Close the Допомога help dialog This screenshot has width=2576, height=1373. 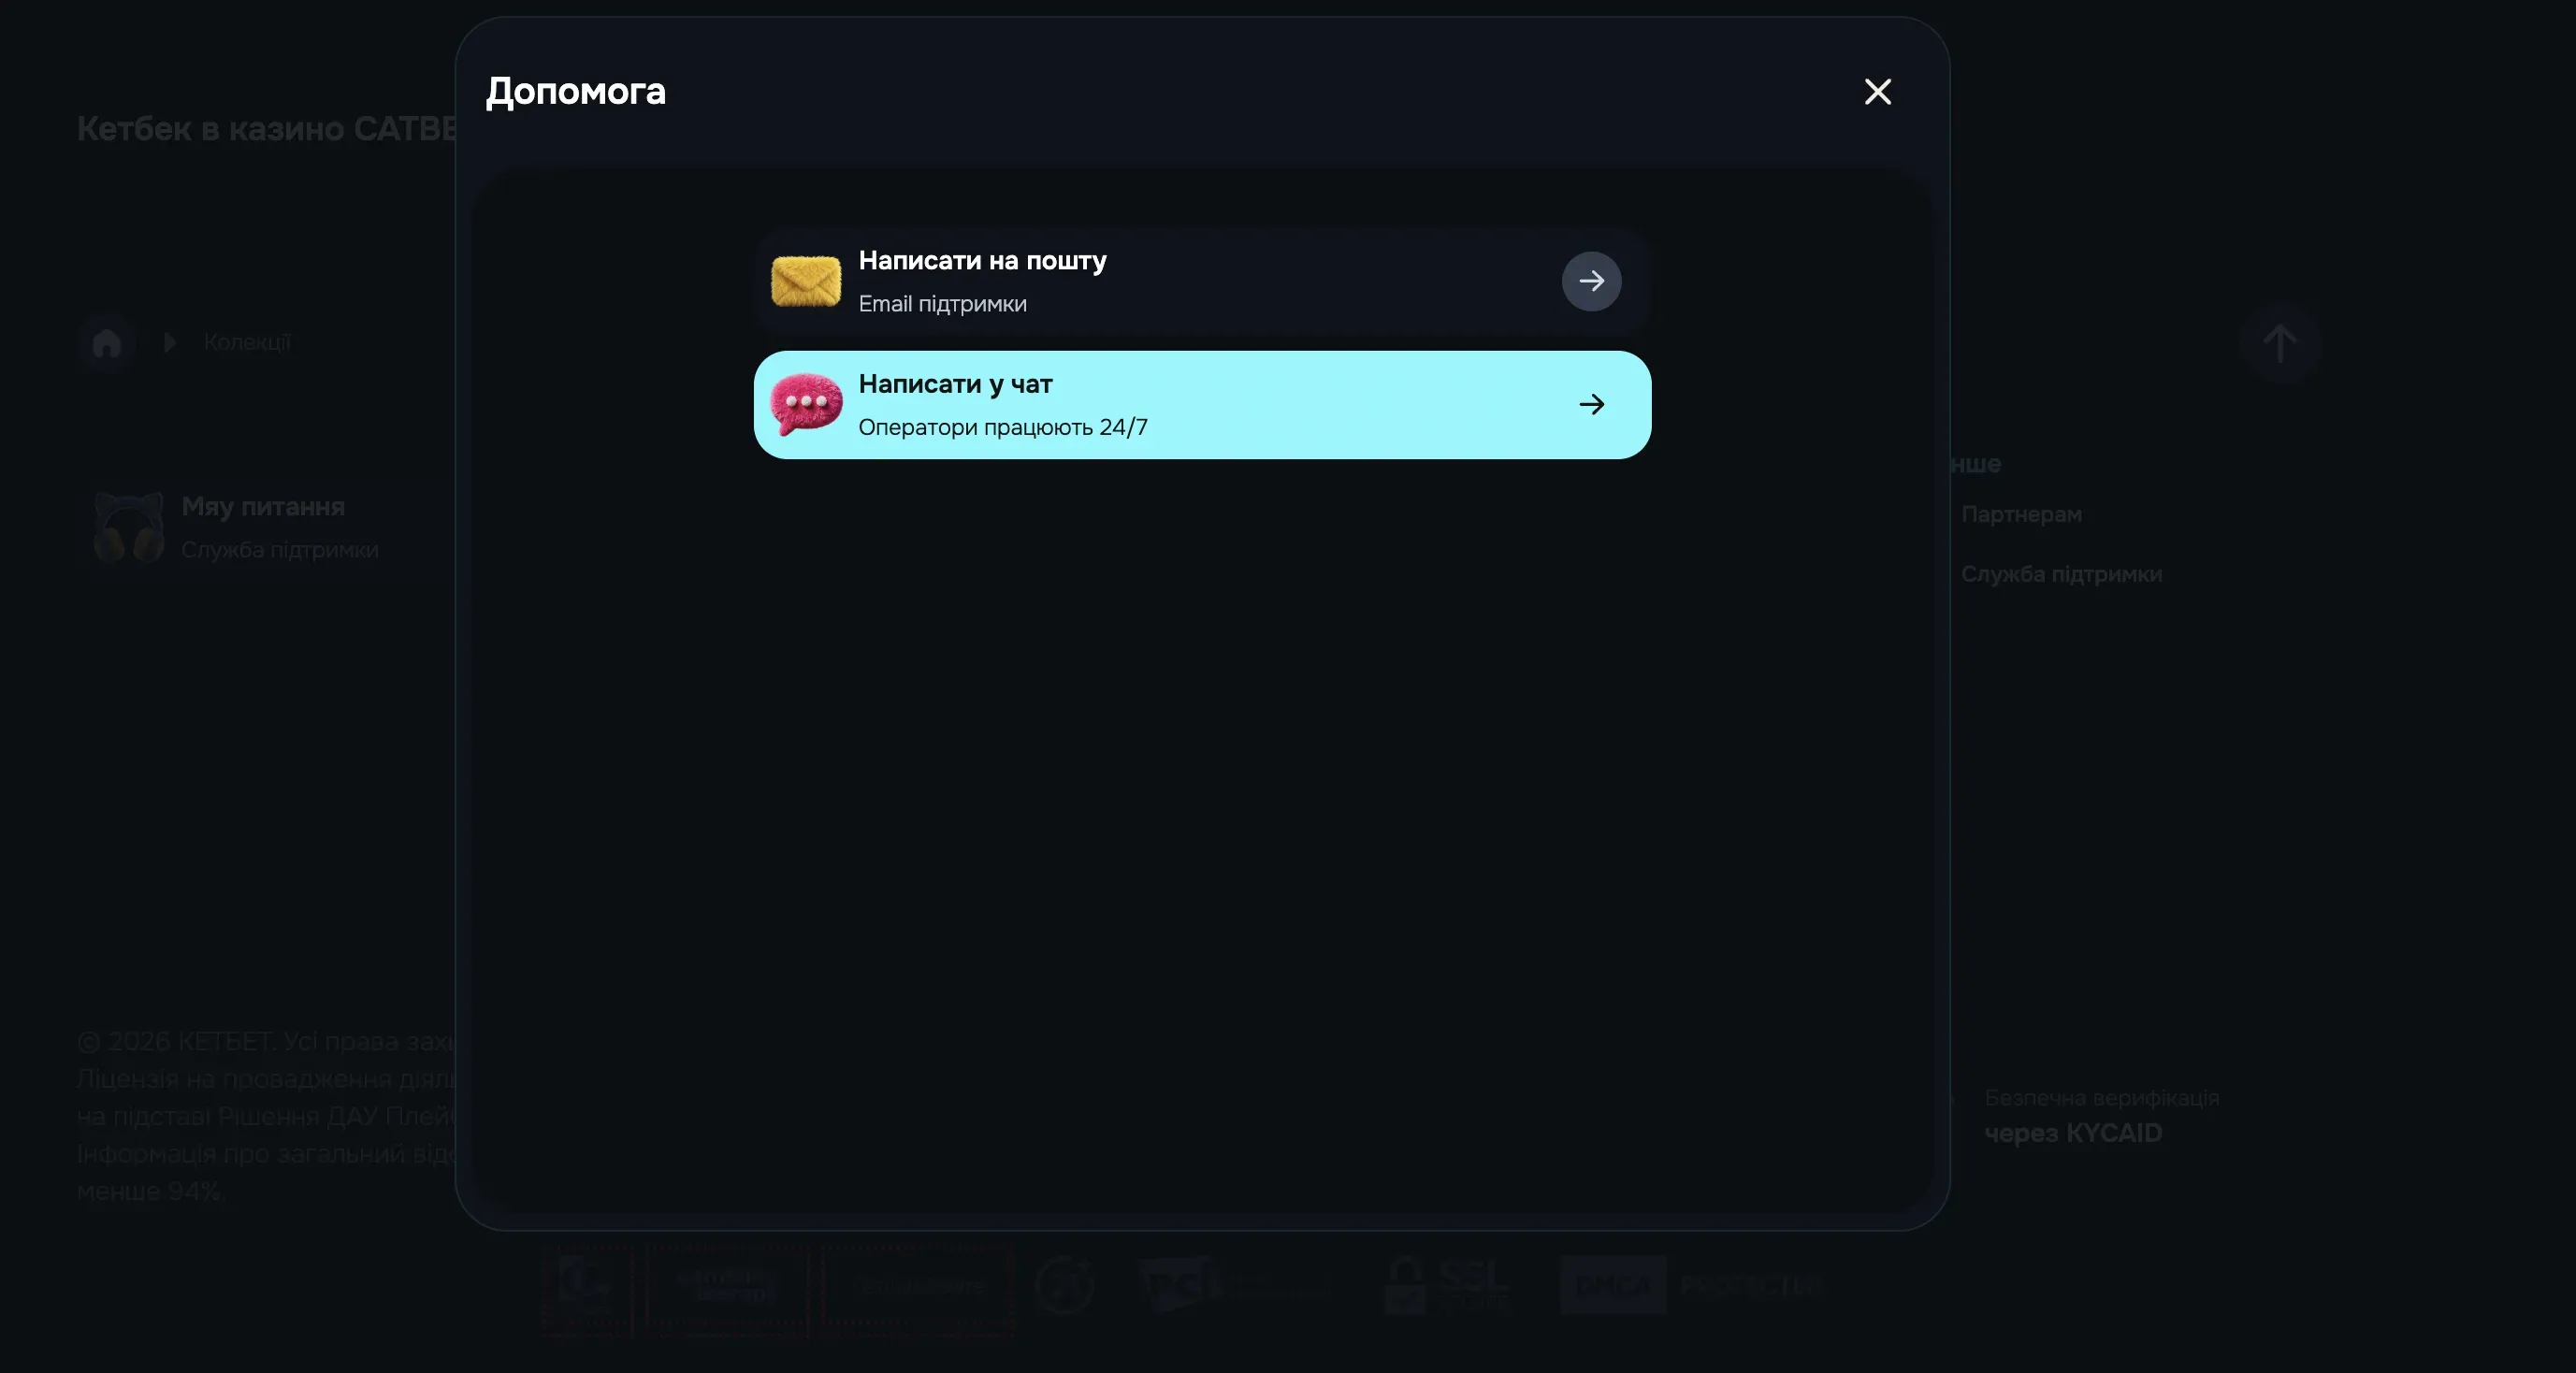(1877, 92)
